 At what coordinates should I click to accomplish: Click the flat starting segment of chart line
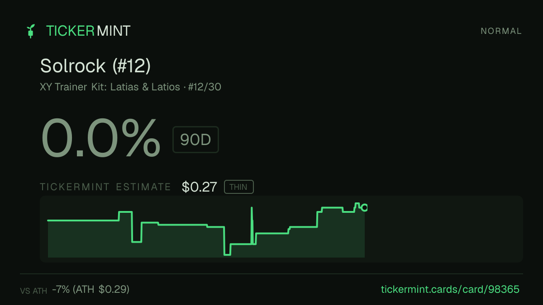[83, 221]
